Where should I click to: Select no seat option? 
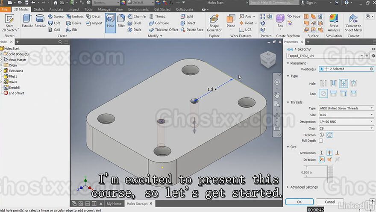tap(323, 93)
